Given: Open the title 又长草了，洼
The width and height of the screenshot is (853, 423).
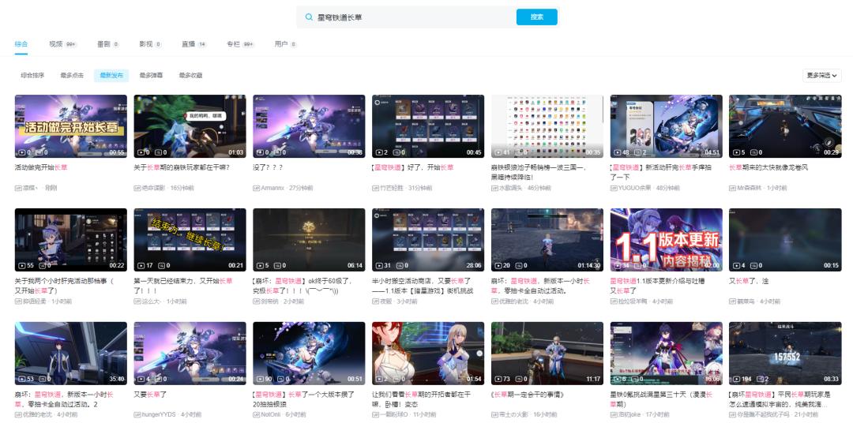Looking at the screenshot, I should tap(749, 281).
